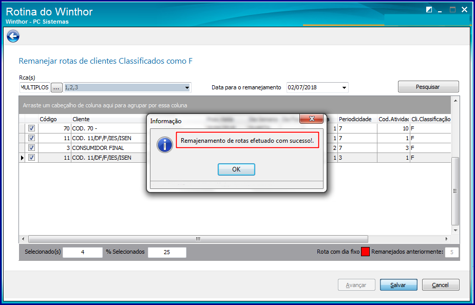Click the Selecionado(s) count field
The height and width of the screenshot is (305, 475).
(x=83, y=252)
